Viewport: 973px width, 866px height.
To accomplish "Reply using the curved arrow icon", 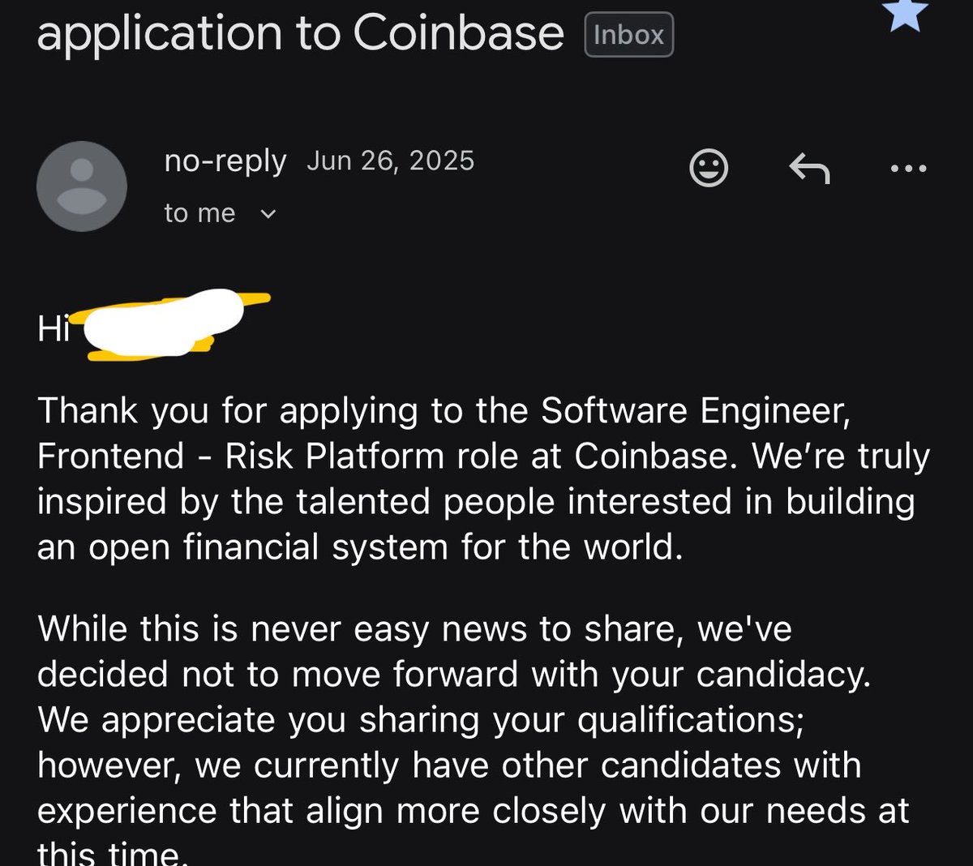I will [809, 169].
